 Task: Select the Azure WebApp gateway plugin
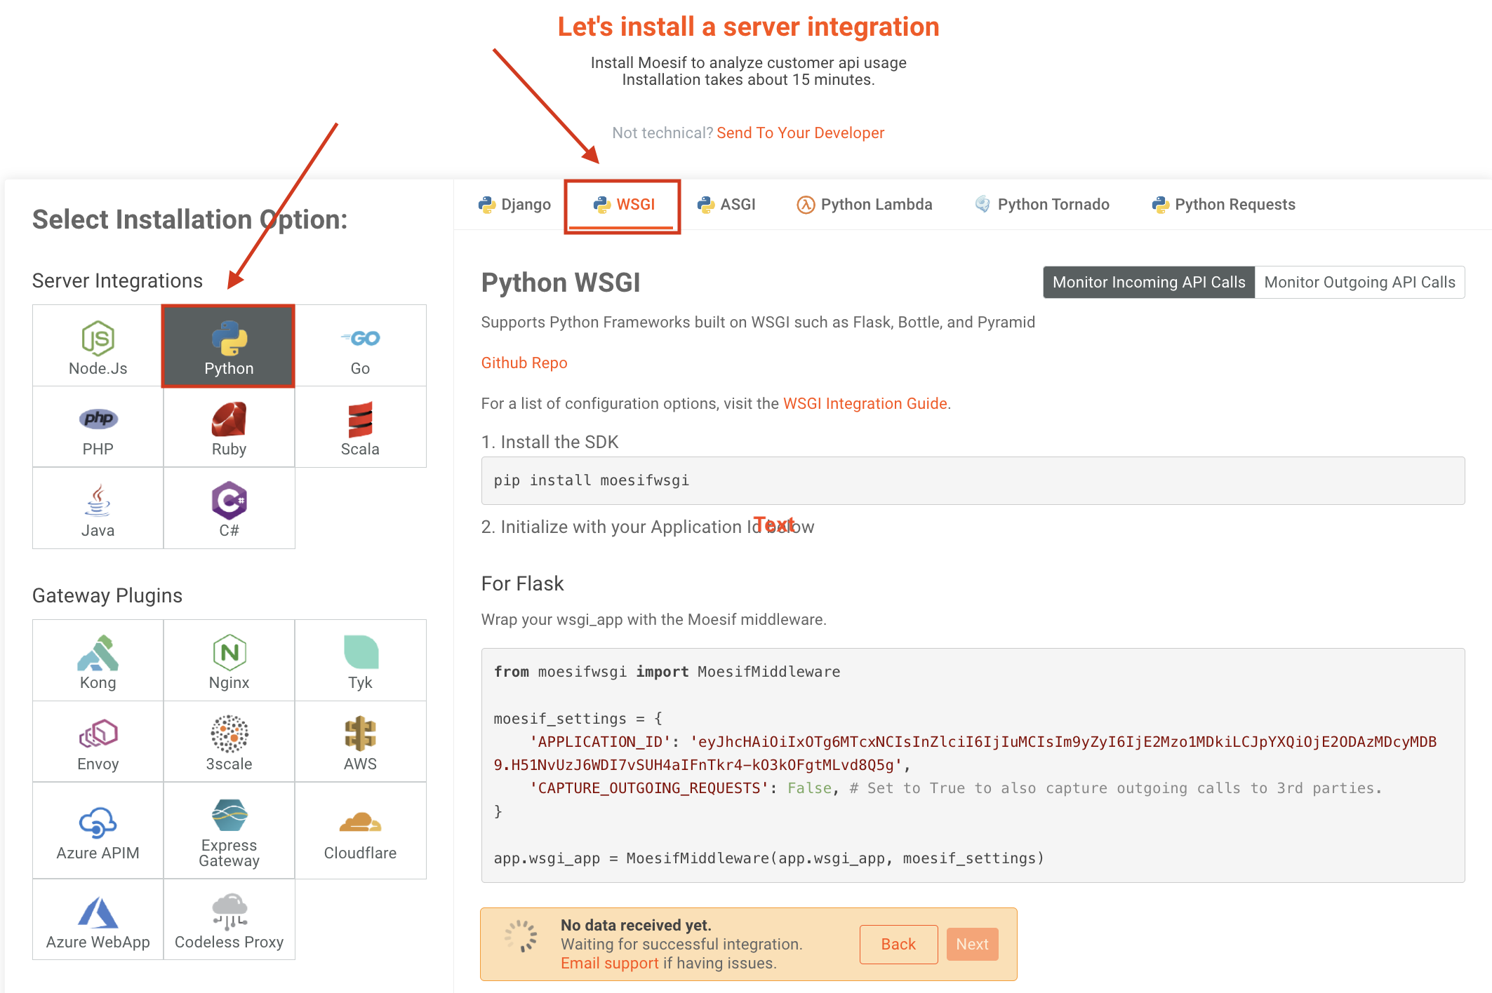pyautogui.click(x=97, y=920)
